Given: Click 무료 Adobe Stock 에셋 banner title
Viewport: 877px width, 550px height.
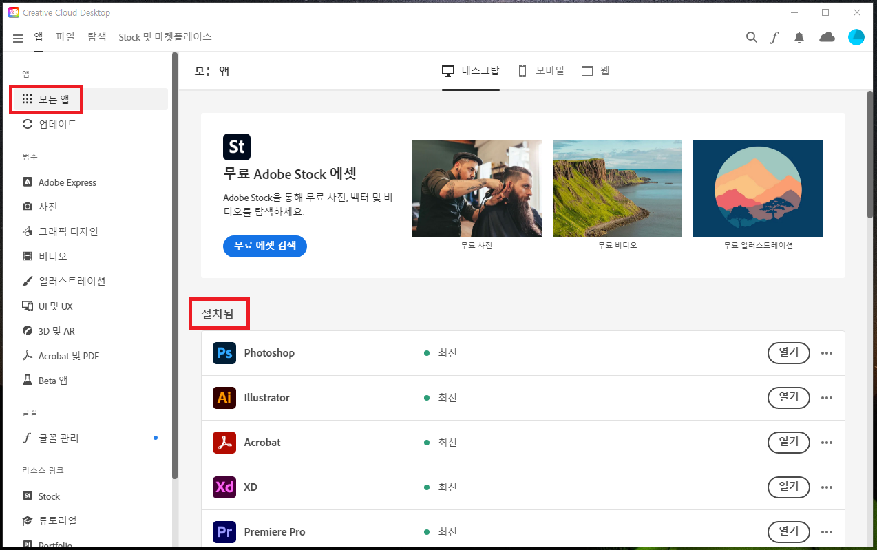Looking at the screenshot, I should tap(290, 174).
